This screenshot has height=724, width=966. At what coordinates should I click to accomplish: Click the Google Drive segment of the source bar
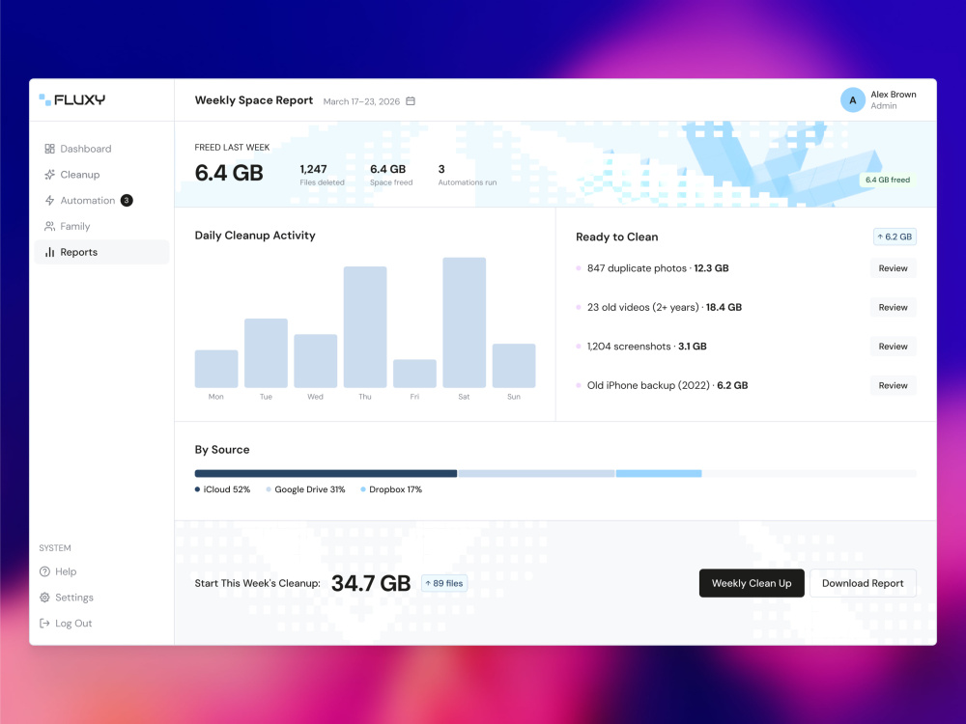click(x=536, y=473)
